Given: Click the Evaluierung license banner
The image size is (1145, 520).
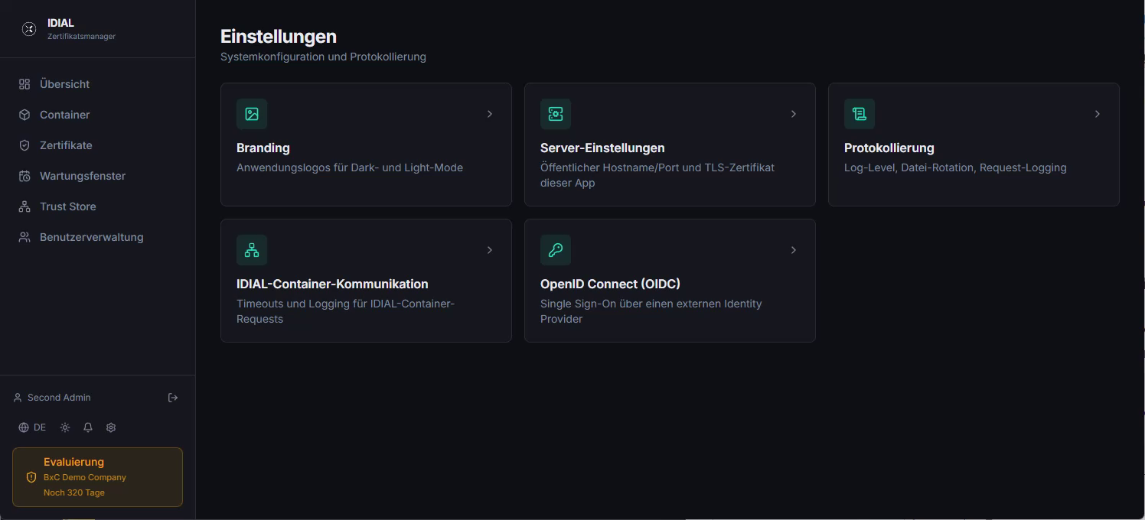Looking at the screenshot, I should tap(97, 477).
